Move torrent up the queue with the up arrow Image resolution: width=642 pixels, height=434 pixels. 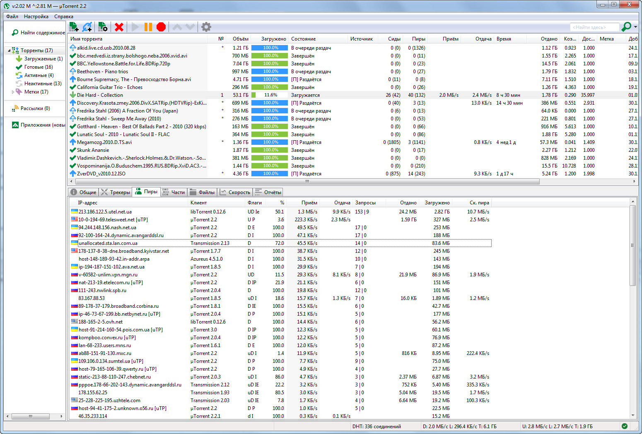[177, 27]
